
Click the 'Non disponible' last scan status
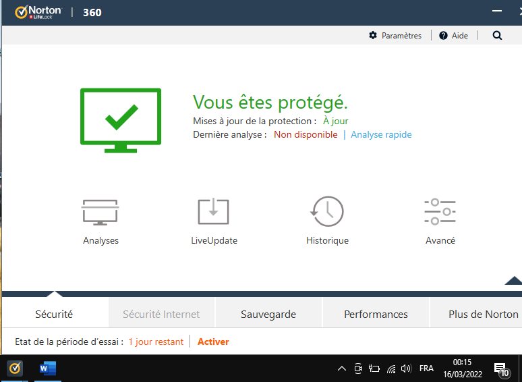[306, 134]
